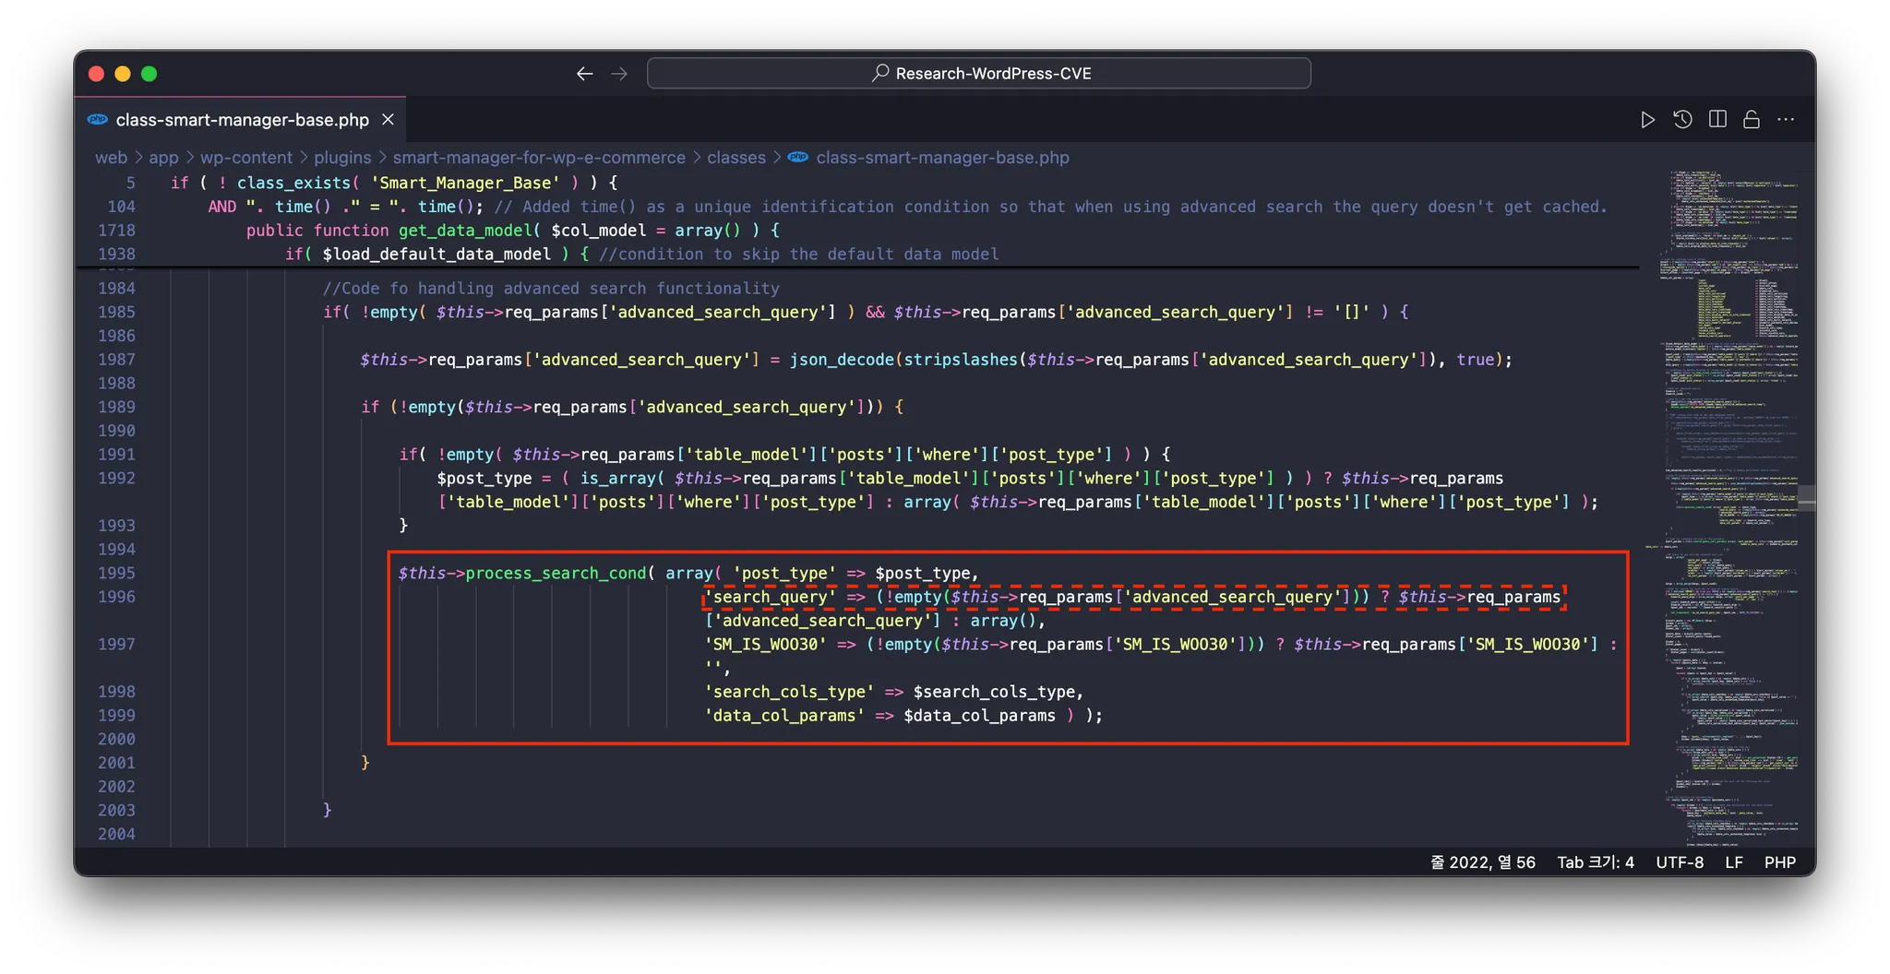Select LF line ending indicator
The width and height of the screenshot is (1890, 974).
pos(1734,862)
